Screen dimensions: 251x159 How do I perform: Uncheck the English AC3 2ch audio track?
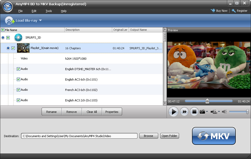click(x=18, y=100)
